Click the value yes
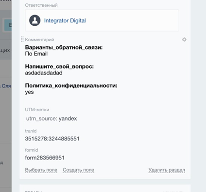 pyautogui.click(x=29, y=92)
